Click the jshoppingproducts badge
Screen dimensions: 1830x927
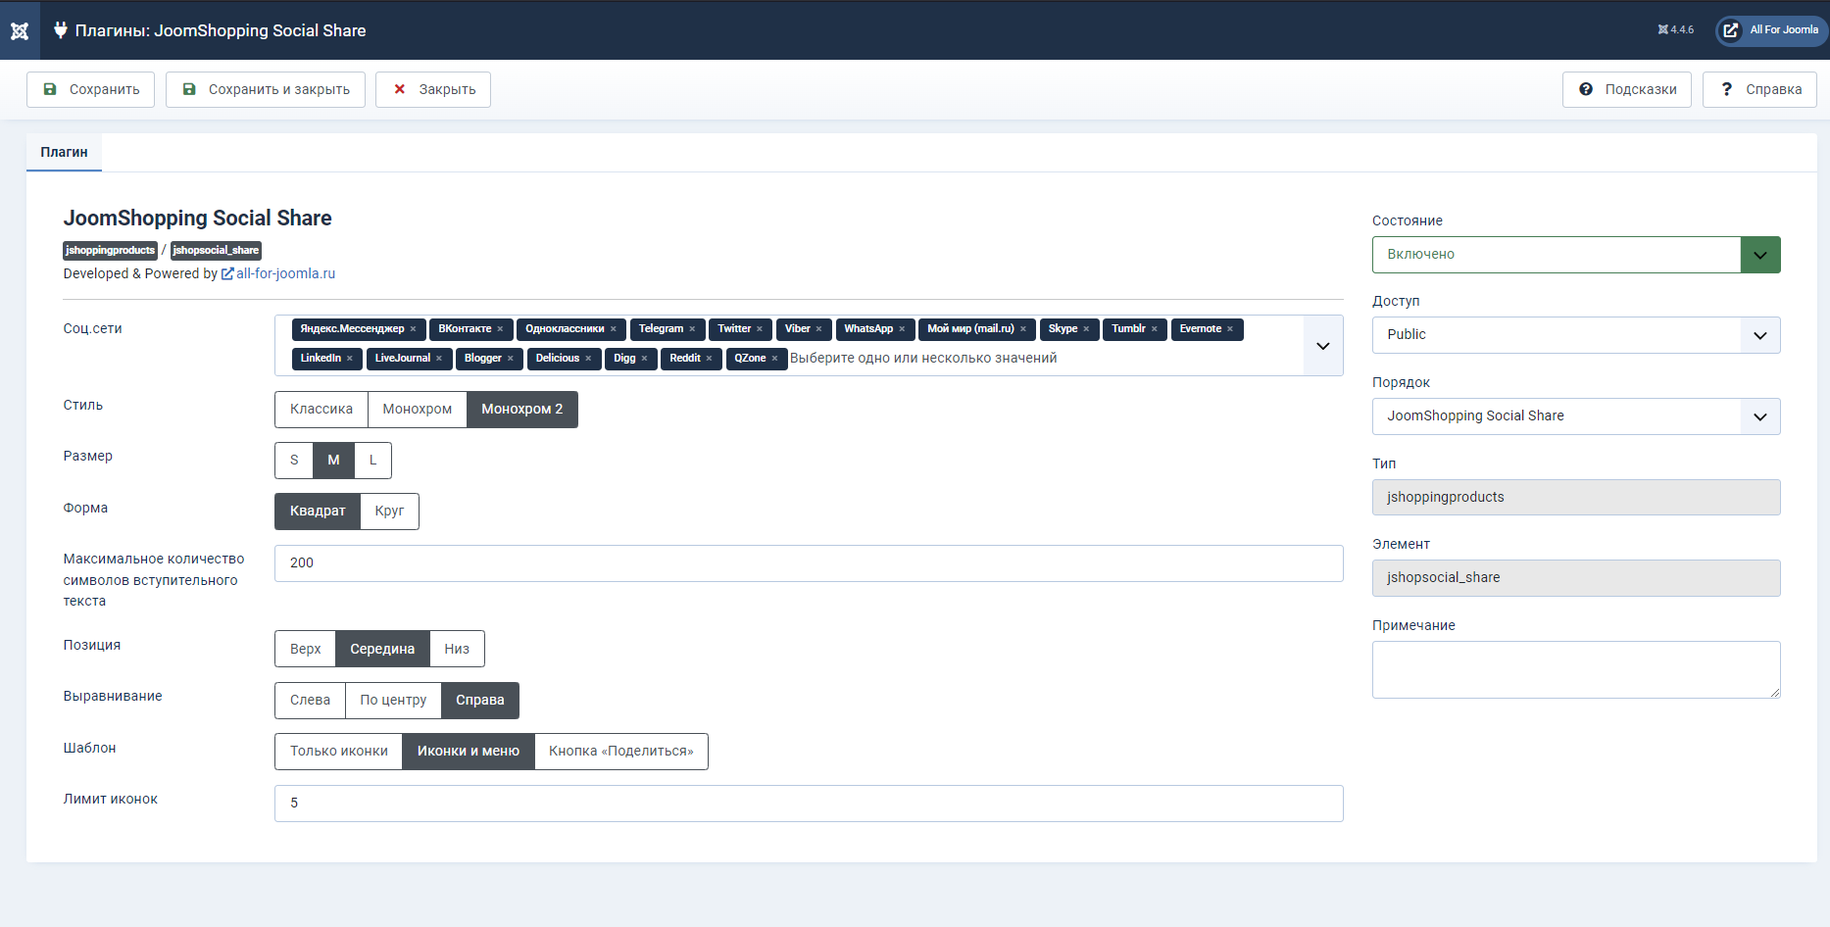tap(110, 251)
